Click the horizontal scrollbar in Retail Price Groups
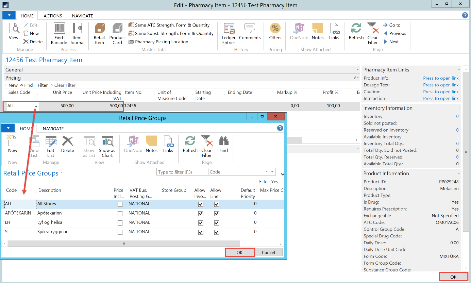471x283 pixels. click(124, 244)
